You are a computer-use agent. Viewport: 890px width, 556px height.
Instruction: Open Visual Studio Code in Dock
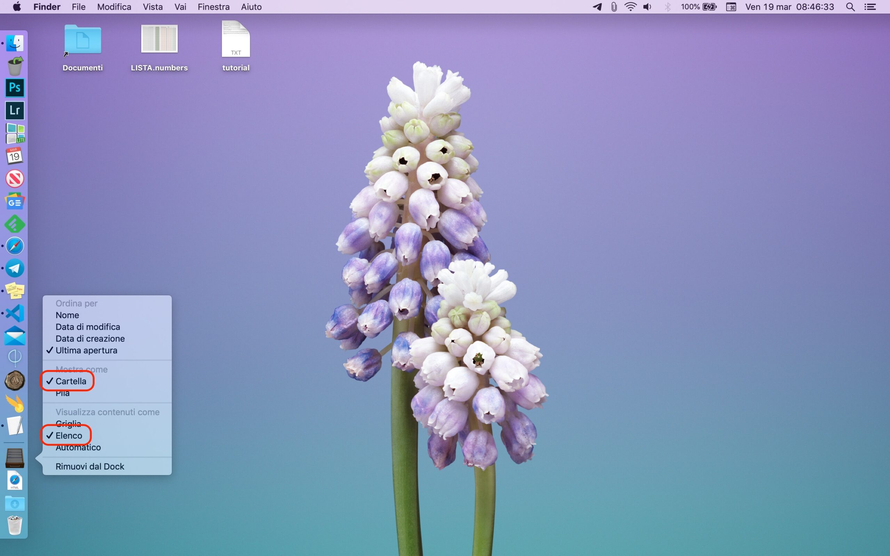15,313
